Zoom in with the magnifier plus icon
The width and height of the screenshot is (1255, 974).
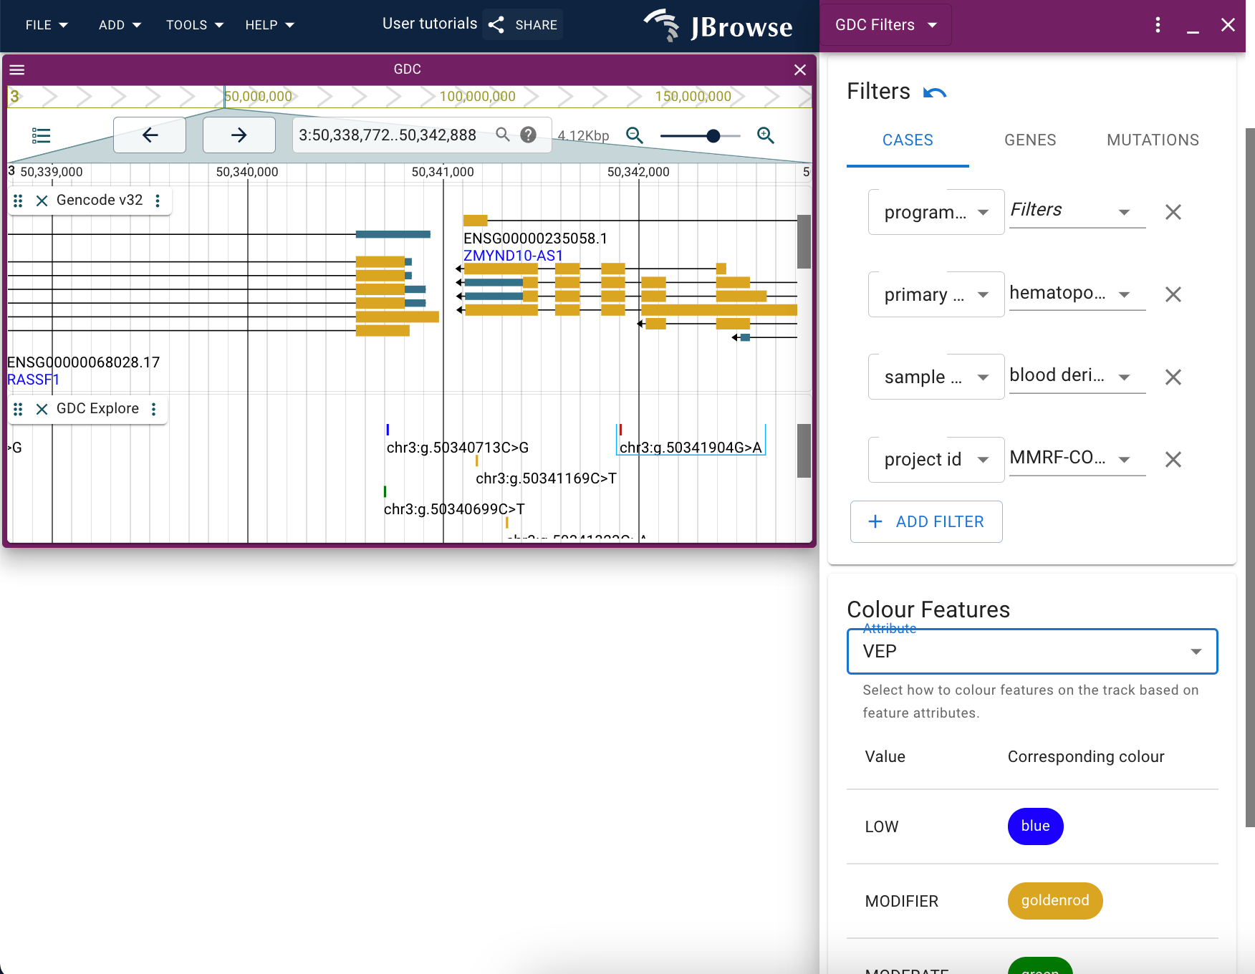coord(766,135)
